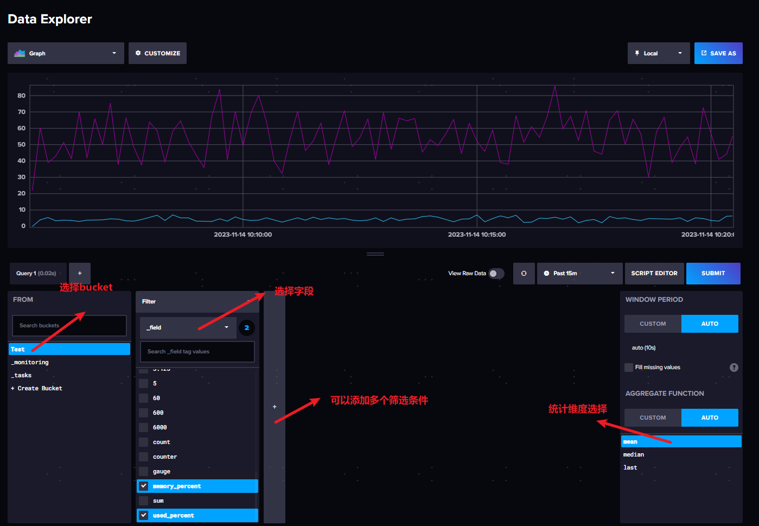Image resolution: width=759 pixels, height=526 pixels.
Task: Click the gear icon on the Customize button
Action: click(x=138, y=53)
